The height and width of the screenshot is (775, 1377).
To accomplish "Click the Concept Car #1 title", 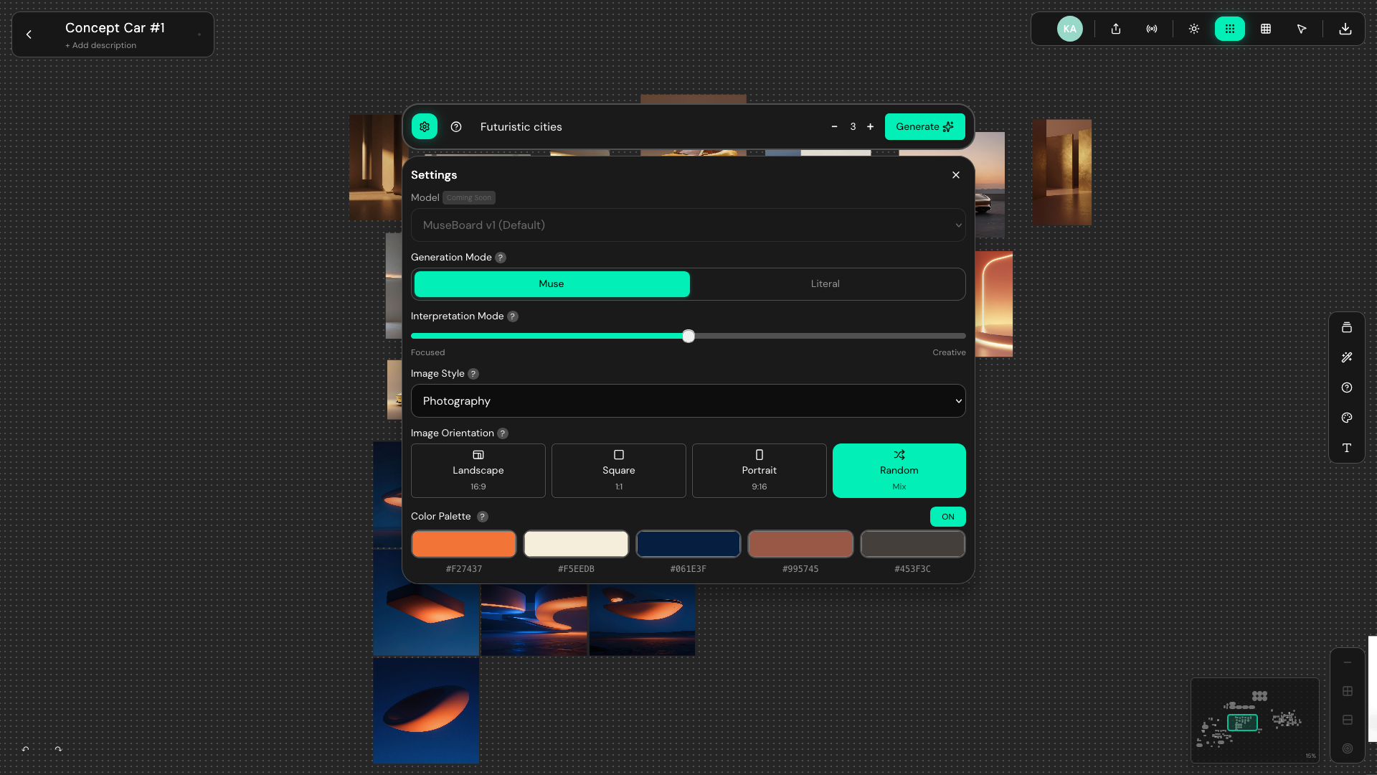I will click(x=115, y=28).
